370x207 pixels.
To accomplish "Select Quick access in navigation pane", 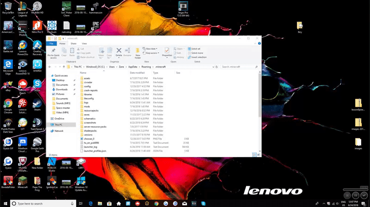I will (61, 76).
